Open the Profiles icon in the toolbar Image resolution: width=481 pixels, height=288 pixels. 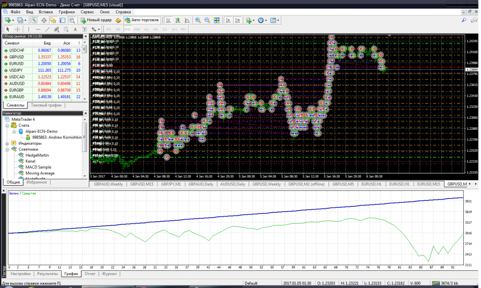20,20
